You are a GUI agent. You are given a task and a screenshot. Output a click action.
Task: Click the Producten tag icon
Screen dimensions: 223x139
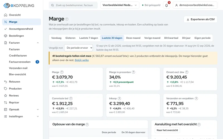pos(6,88)
